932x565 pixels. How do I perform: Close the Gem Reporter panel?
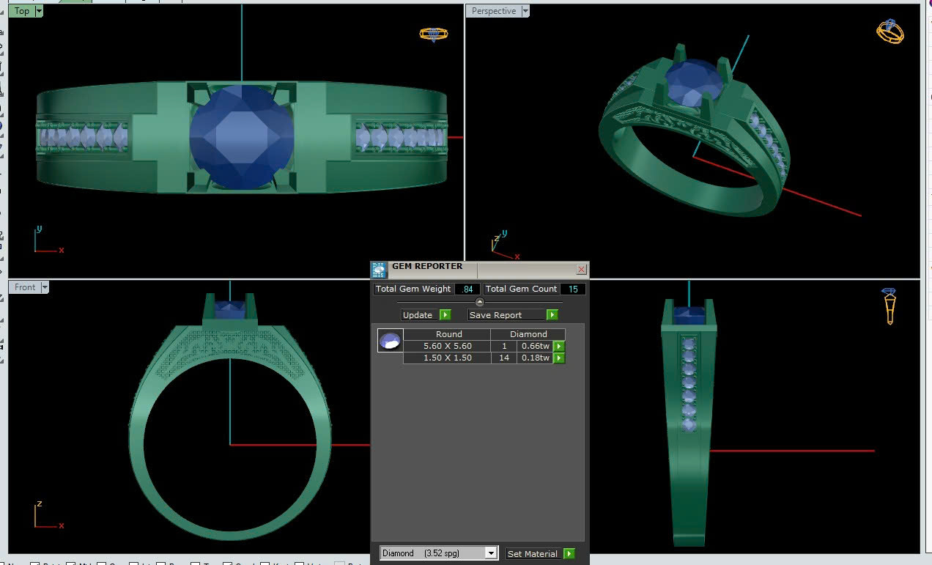click(582, 270)
